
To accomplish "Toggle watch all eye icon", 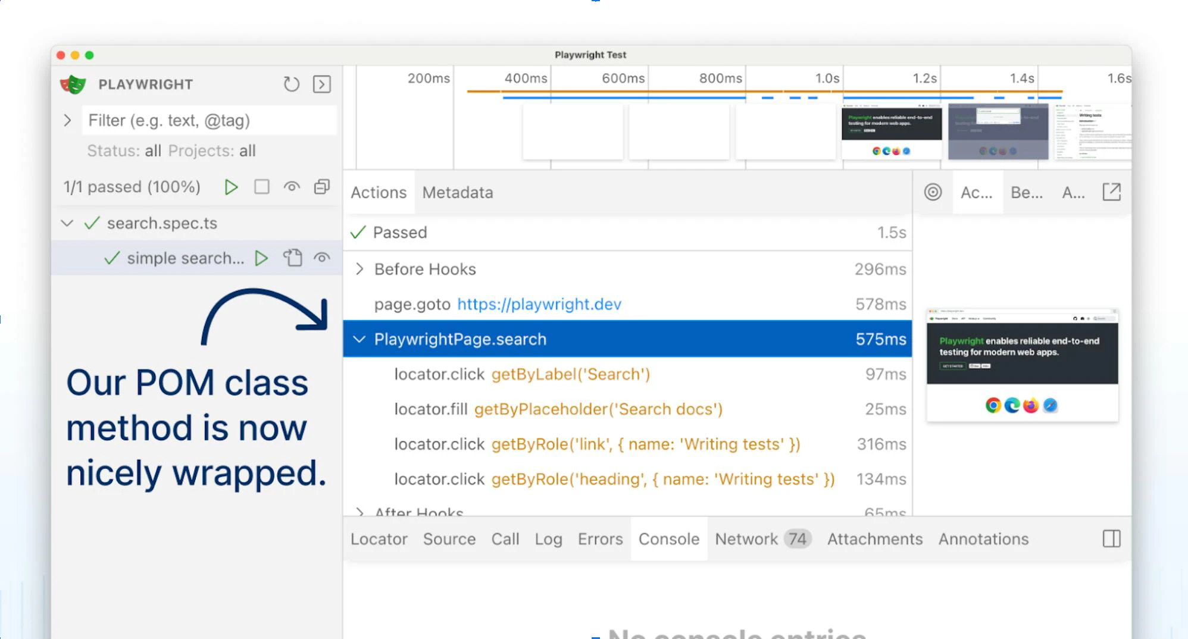I will click(x=292, y=187).
